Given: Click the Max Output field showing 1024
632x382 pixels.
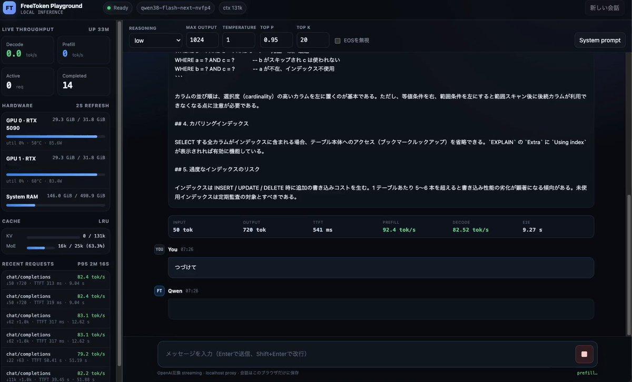Looking at the screenshot, I should coord(202,41).
